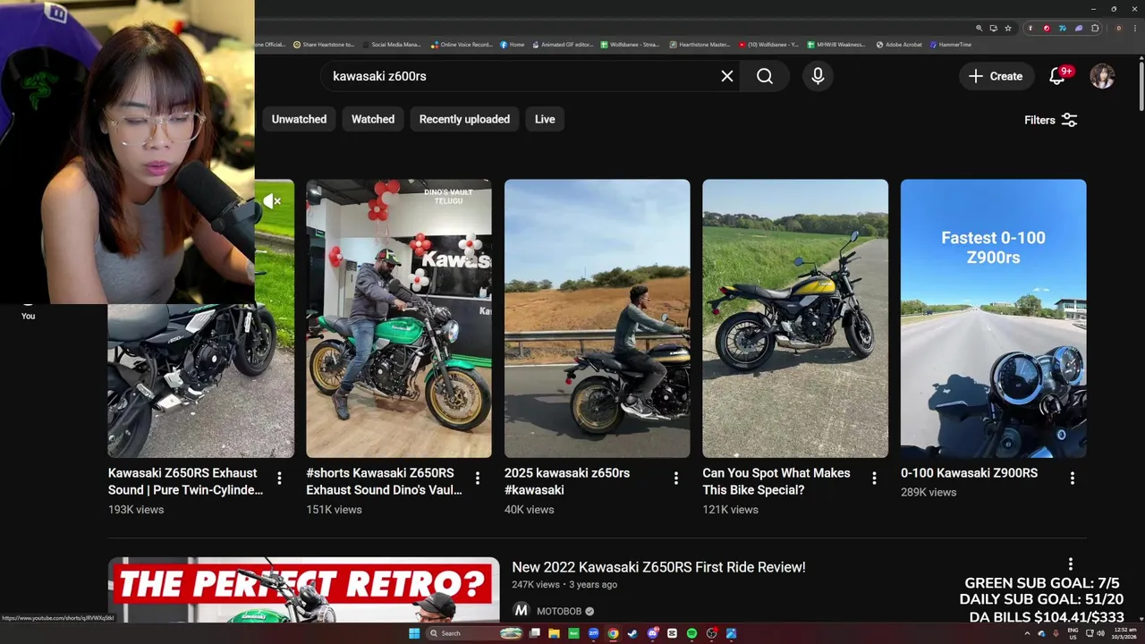Viewport: 1145px width, 644px height.
Task: Open title Kawasaki Z650RS Exhaust Sound Pure Twin-Cylinde
Action: [185, 481]
